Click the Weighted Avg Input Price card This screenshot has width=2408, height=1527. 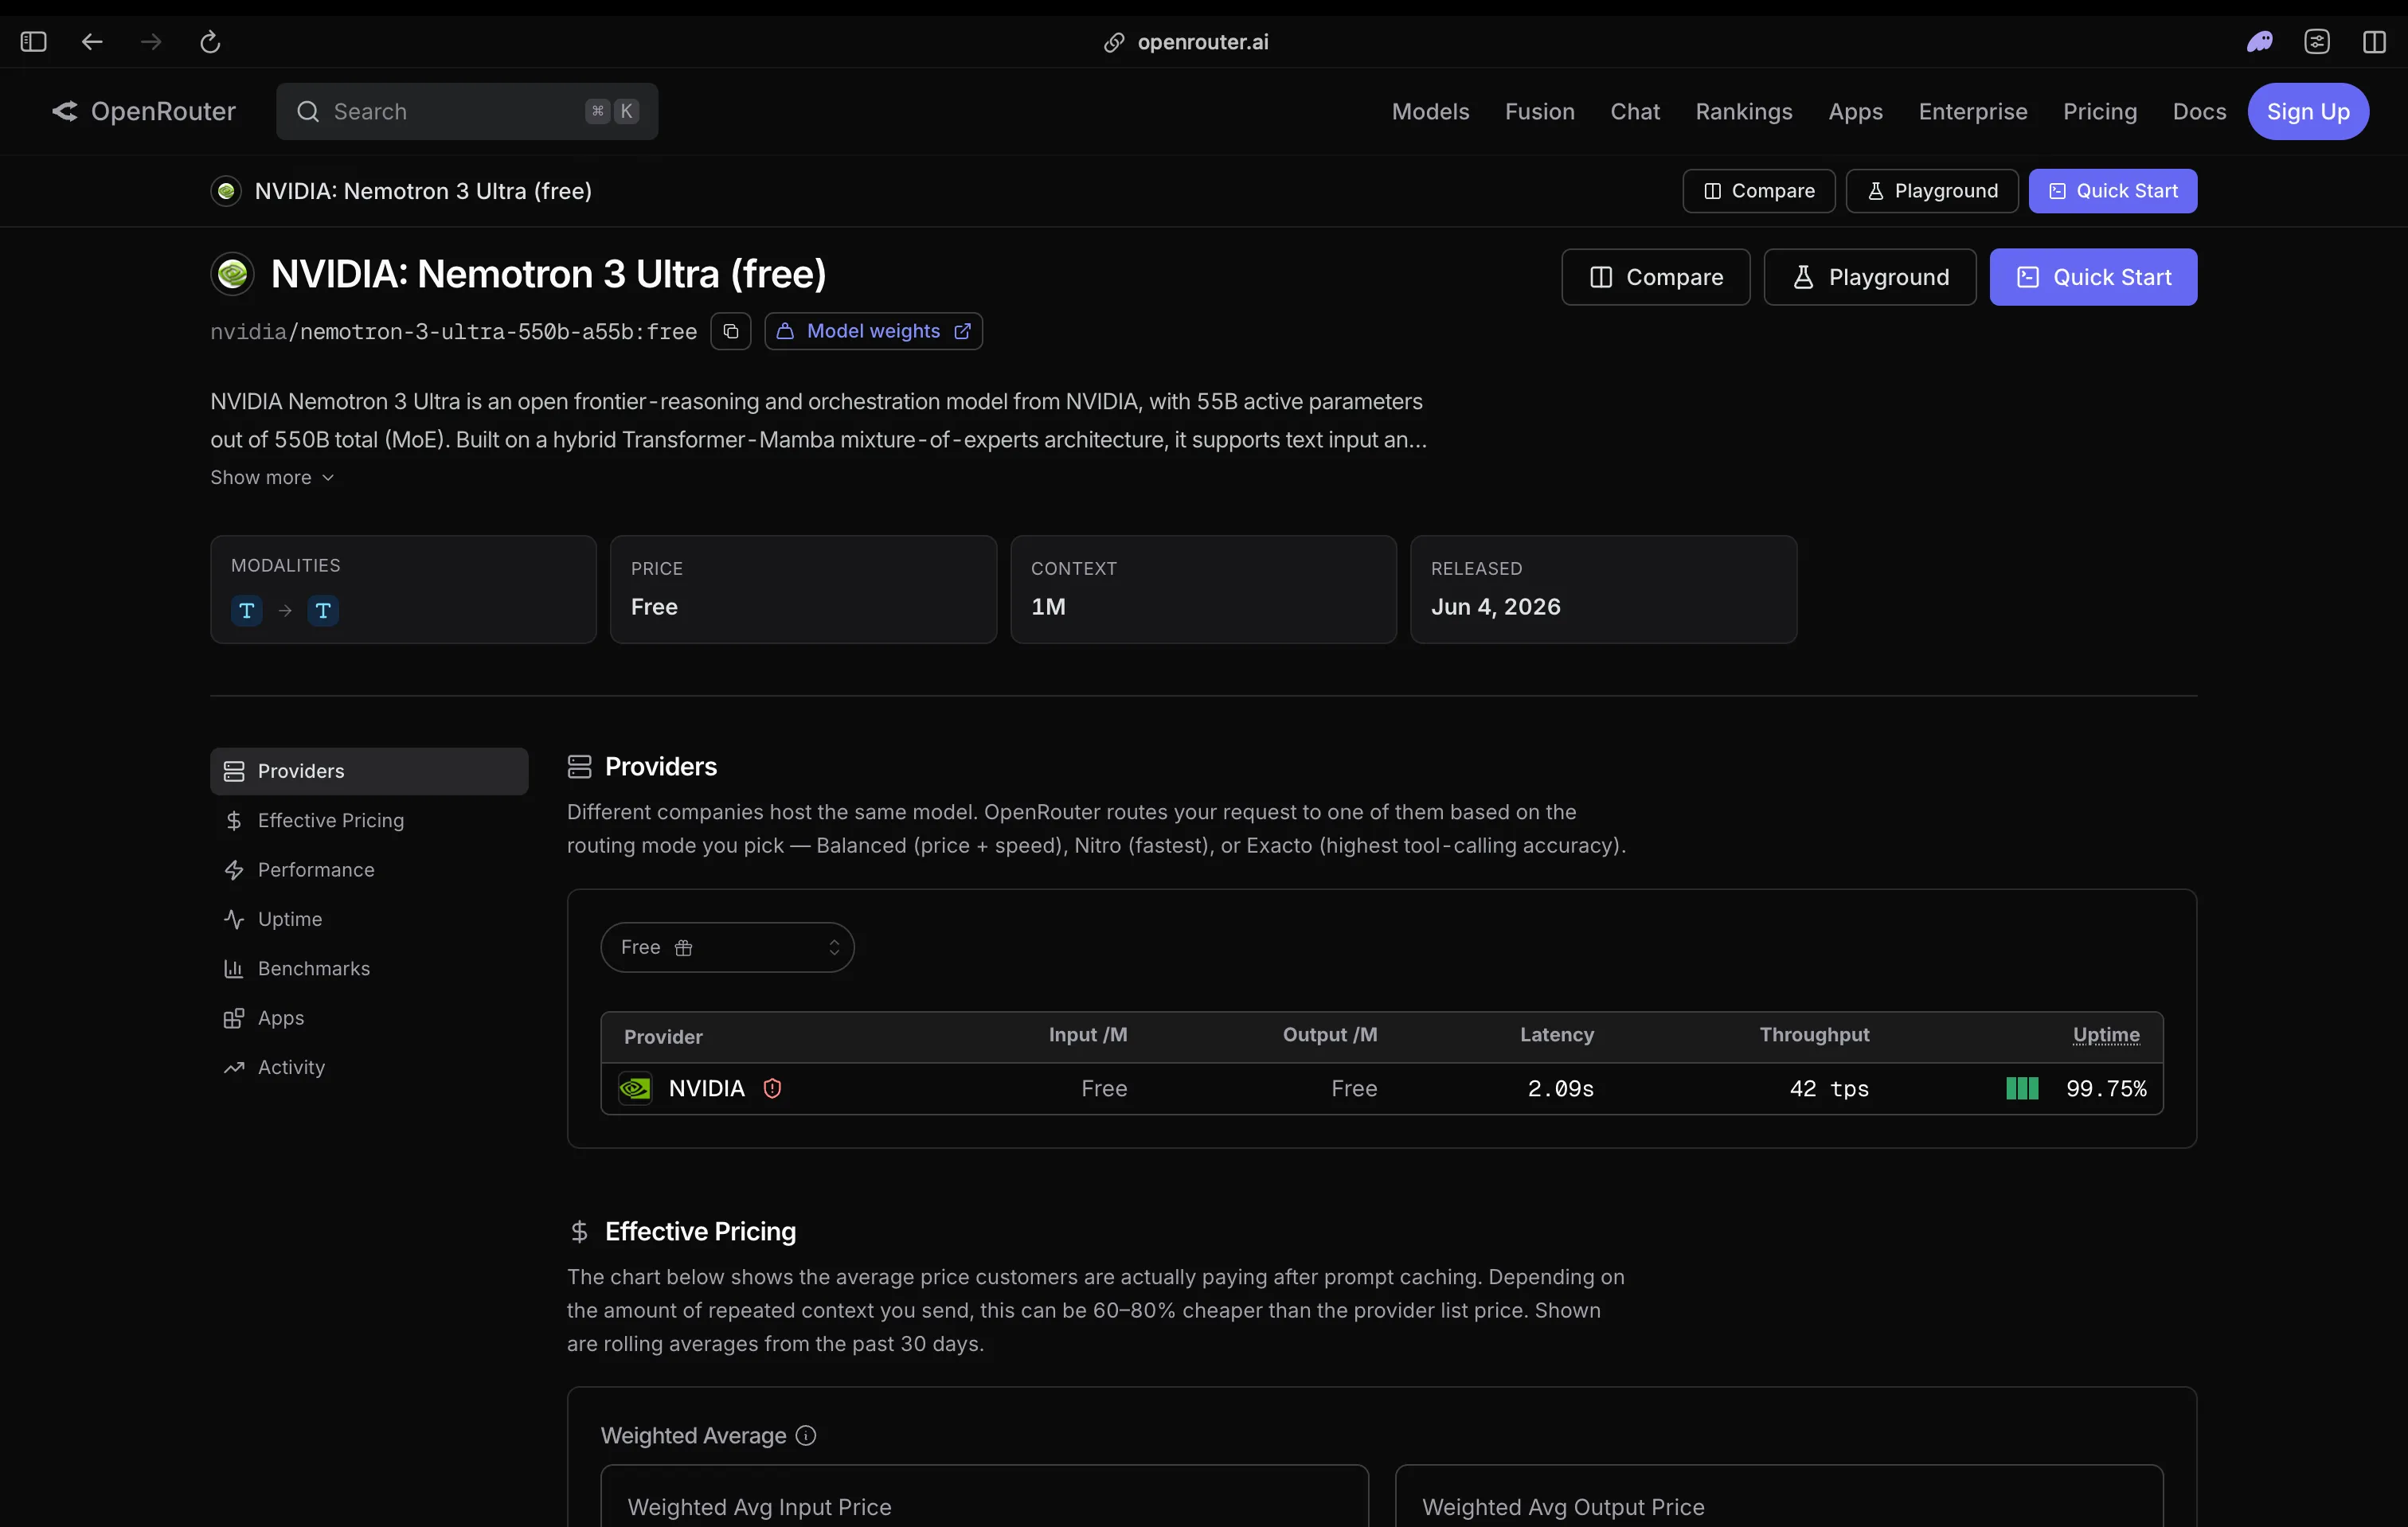click(x=984, y=1497)
